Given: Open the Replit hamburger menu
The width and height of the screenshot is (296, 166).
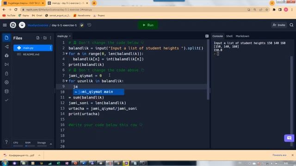Looking at the screenshot, I should (x=5, y=25).
